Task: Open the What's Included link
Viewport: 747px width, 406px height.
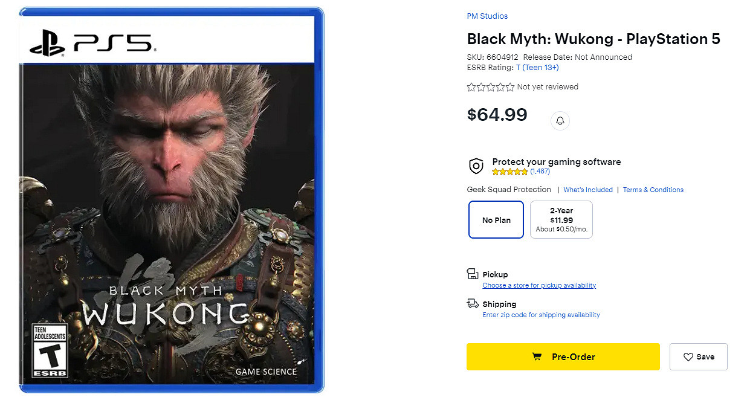Action: pos(588,190)
